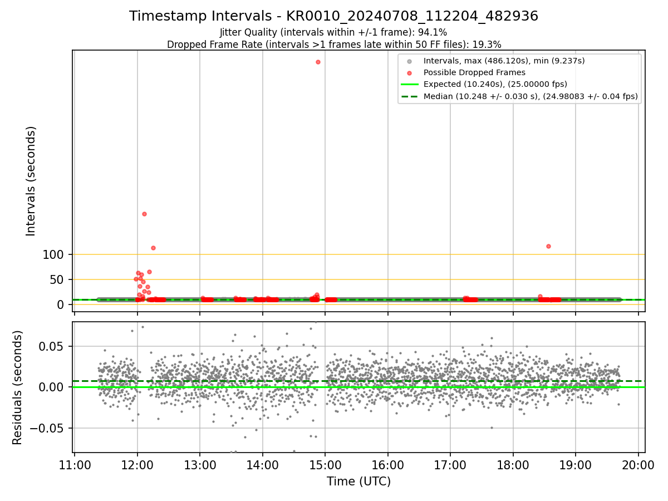The height and width of the screenshot is (501, 668).
Task: Click the '15:00' time tick label
Action: [325, 465]
